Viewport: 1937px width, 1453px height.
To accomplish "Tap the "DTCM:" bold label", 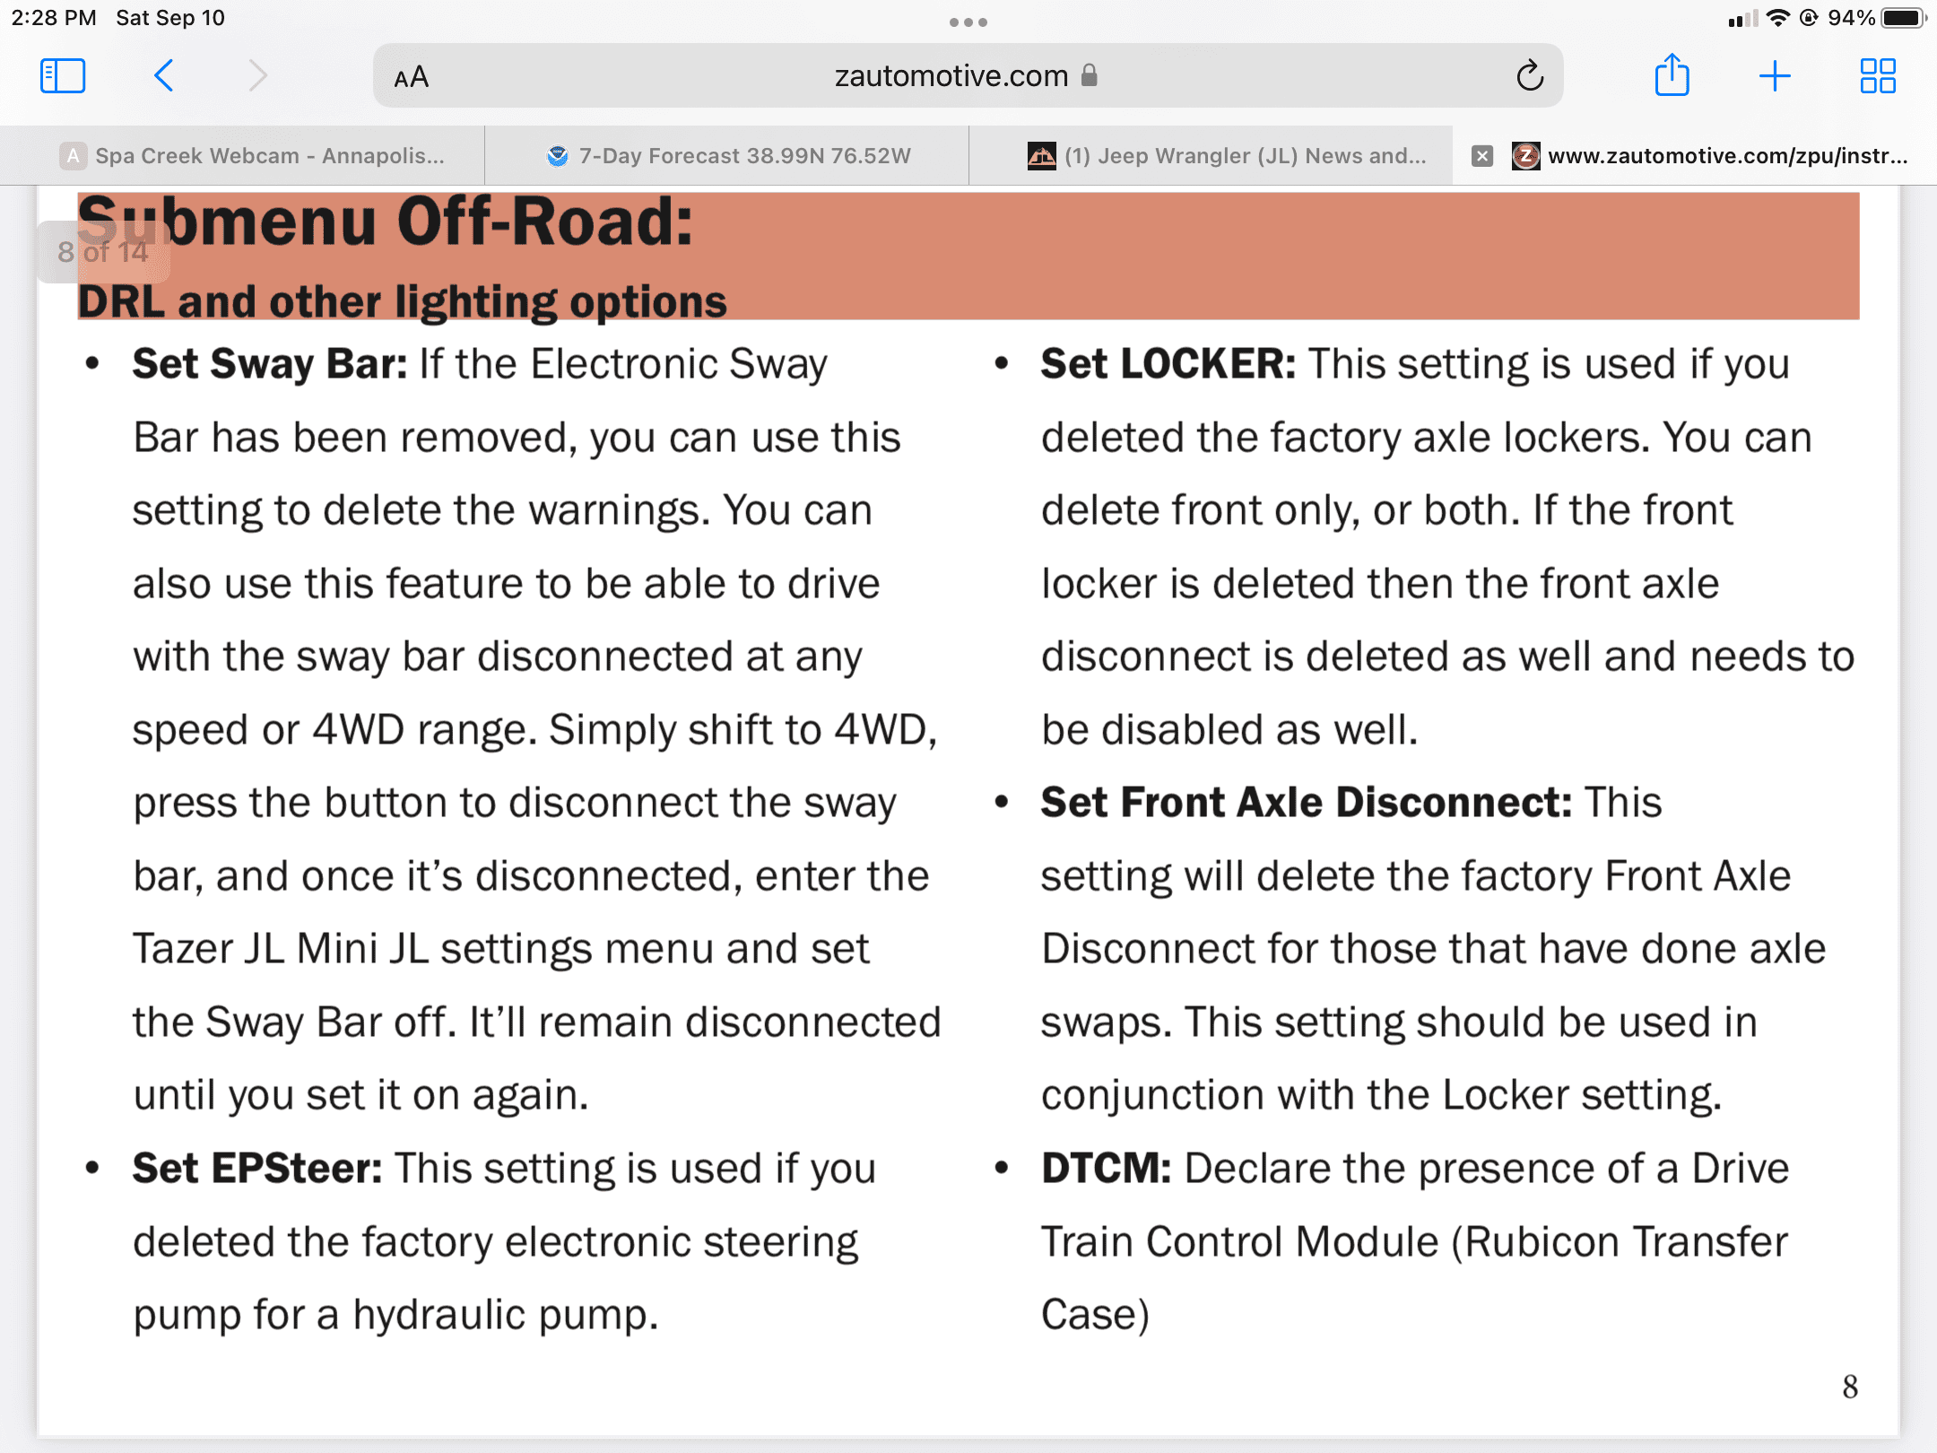I will [1107, 1169].
